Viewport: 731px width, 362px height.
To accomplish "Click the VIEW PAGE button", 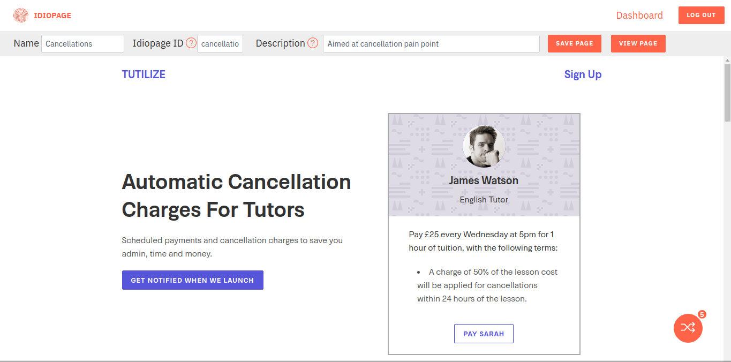I will (x=638, y=44).
